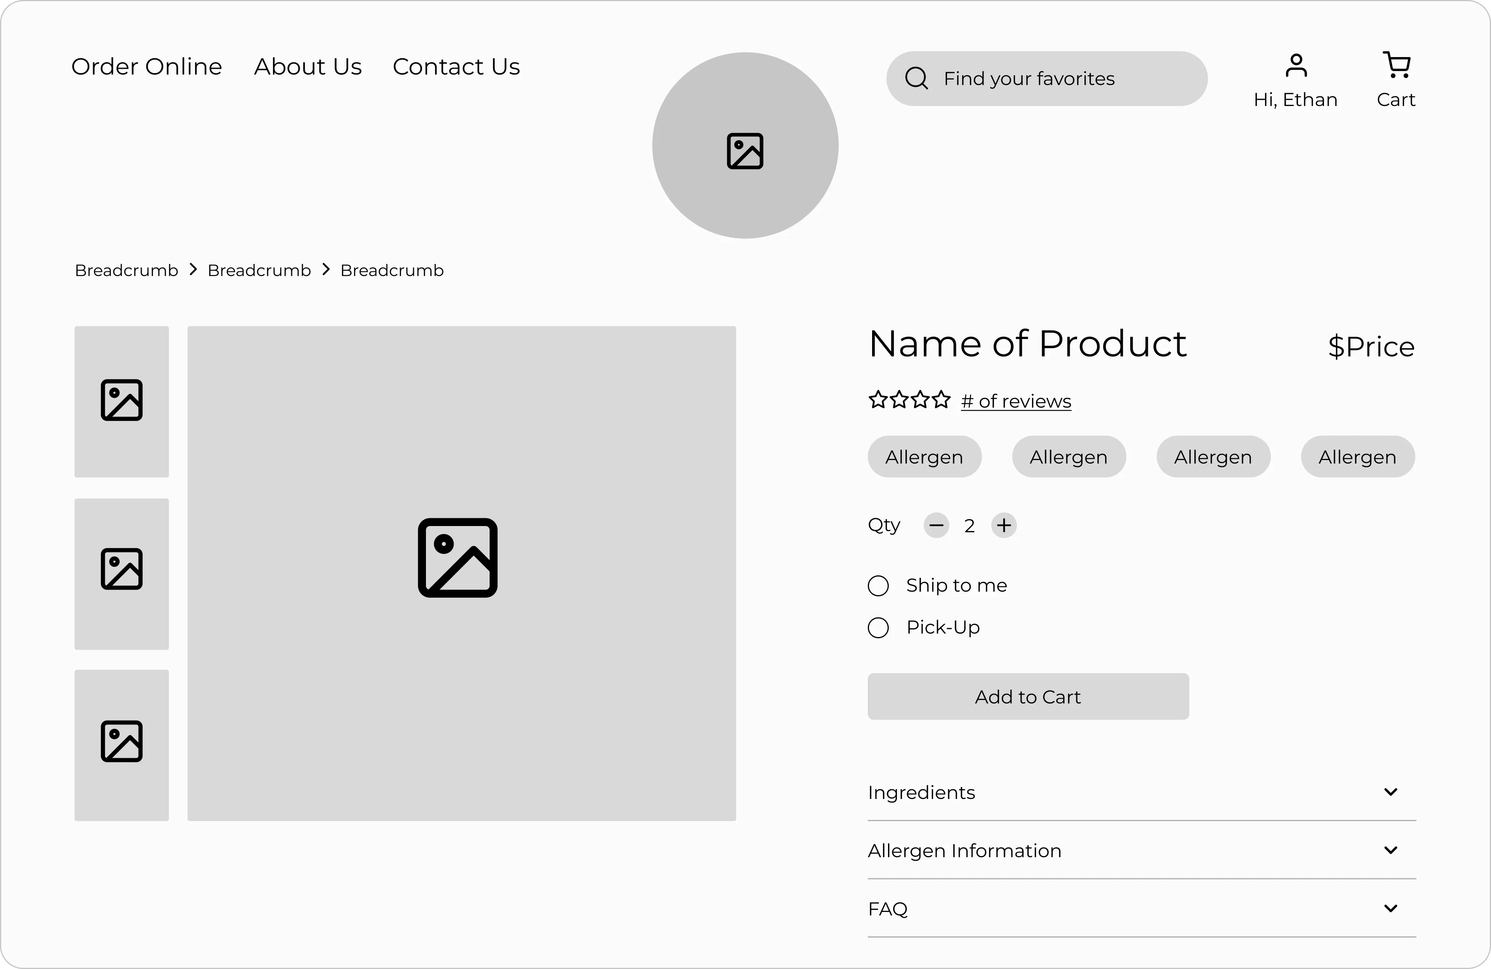Expand the Allergen Information section
Image resolution: width=1491 pixels, height=969 pixels.
coord(1142,851)
